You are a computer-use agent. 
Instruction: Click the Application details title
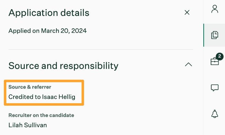[x=49, y=13]
